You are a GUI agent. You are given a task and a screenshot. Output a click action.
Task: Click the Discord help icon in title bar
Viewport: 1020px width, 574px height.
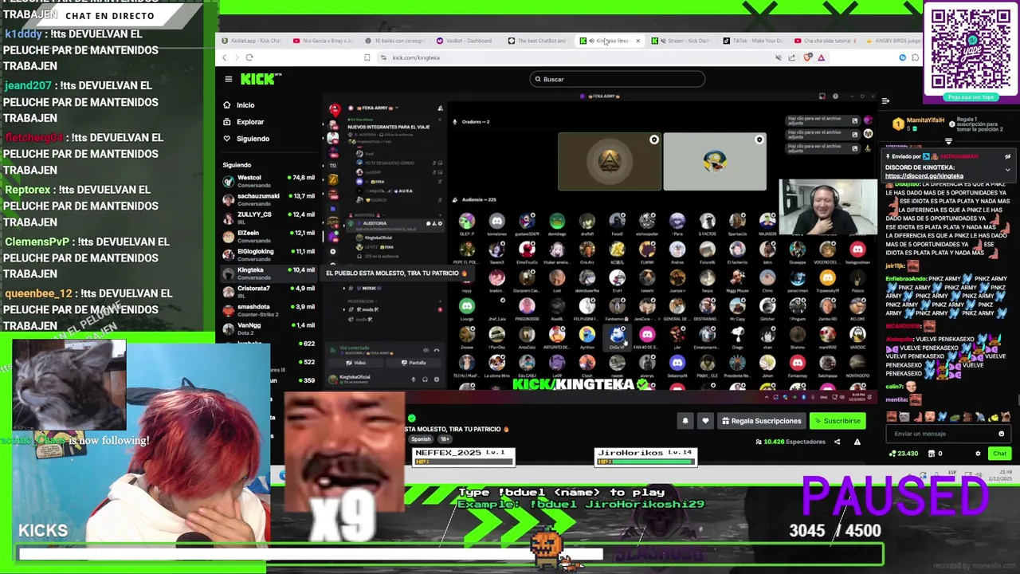point(834,96)
